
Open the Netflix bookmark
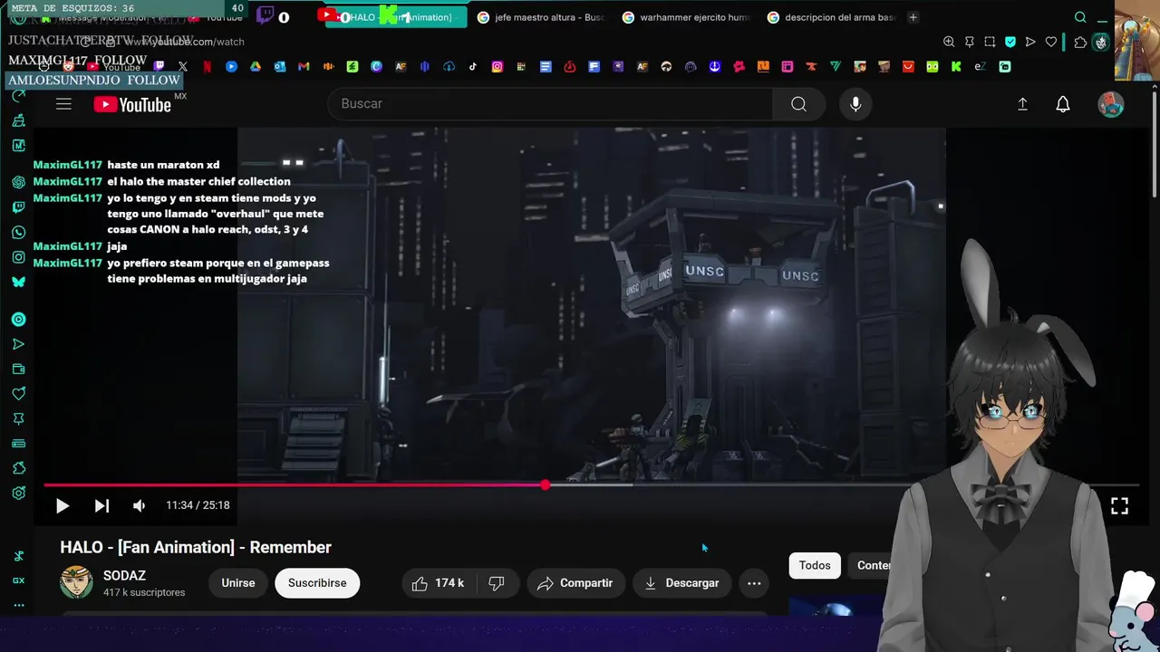(207, 66)
